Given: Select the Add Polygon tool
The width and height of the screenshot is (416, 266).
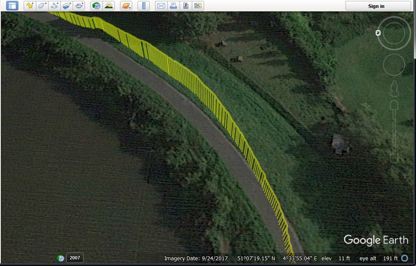Looking at the screenshot, I should click(42, 6).
